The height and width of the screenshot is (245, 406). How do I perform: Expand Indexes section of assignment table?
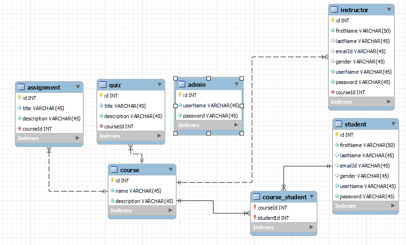77,138
